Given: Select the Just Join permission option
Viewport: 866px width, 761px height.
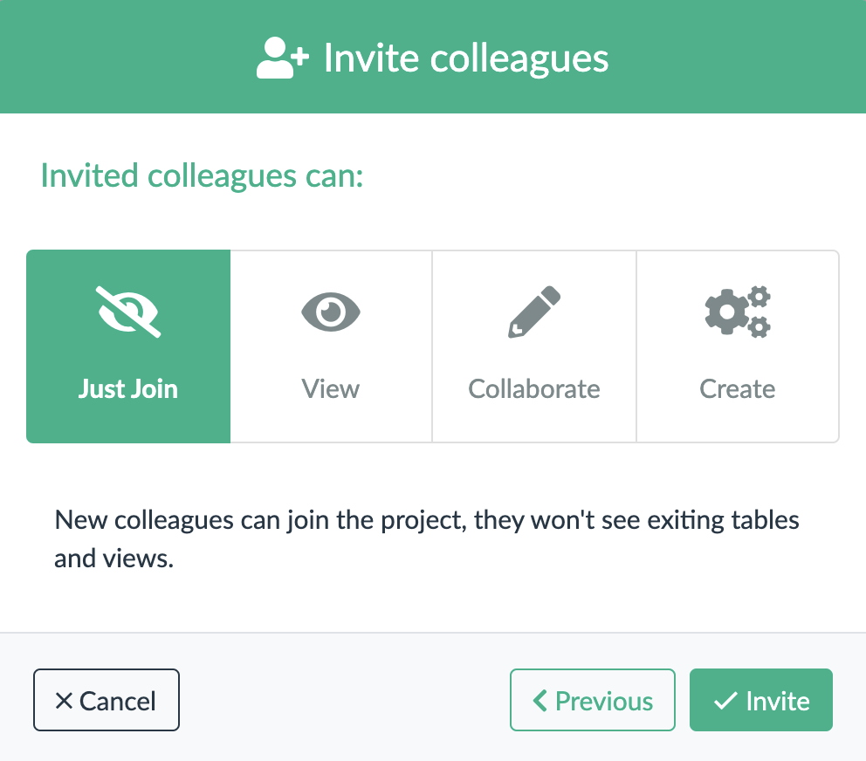Looking at the screenshot, I should [128, 346].
